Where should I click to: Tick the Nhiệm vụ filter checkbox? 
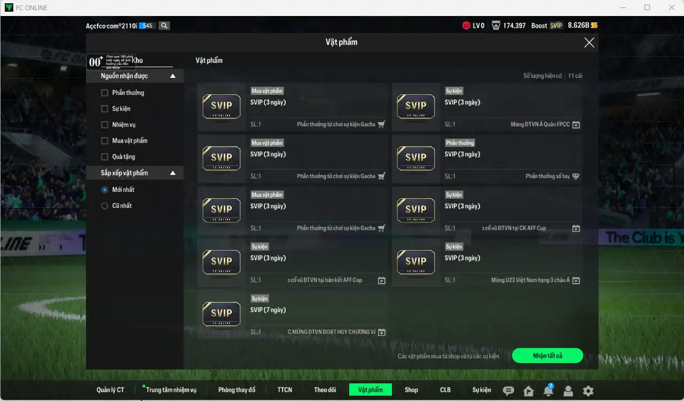(105, 125)
